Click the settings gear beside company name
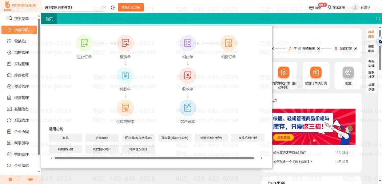382x184 pixels. (x=113, y=7)
